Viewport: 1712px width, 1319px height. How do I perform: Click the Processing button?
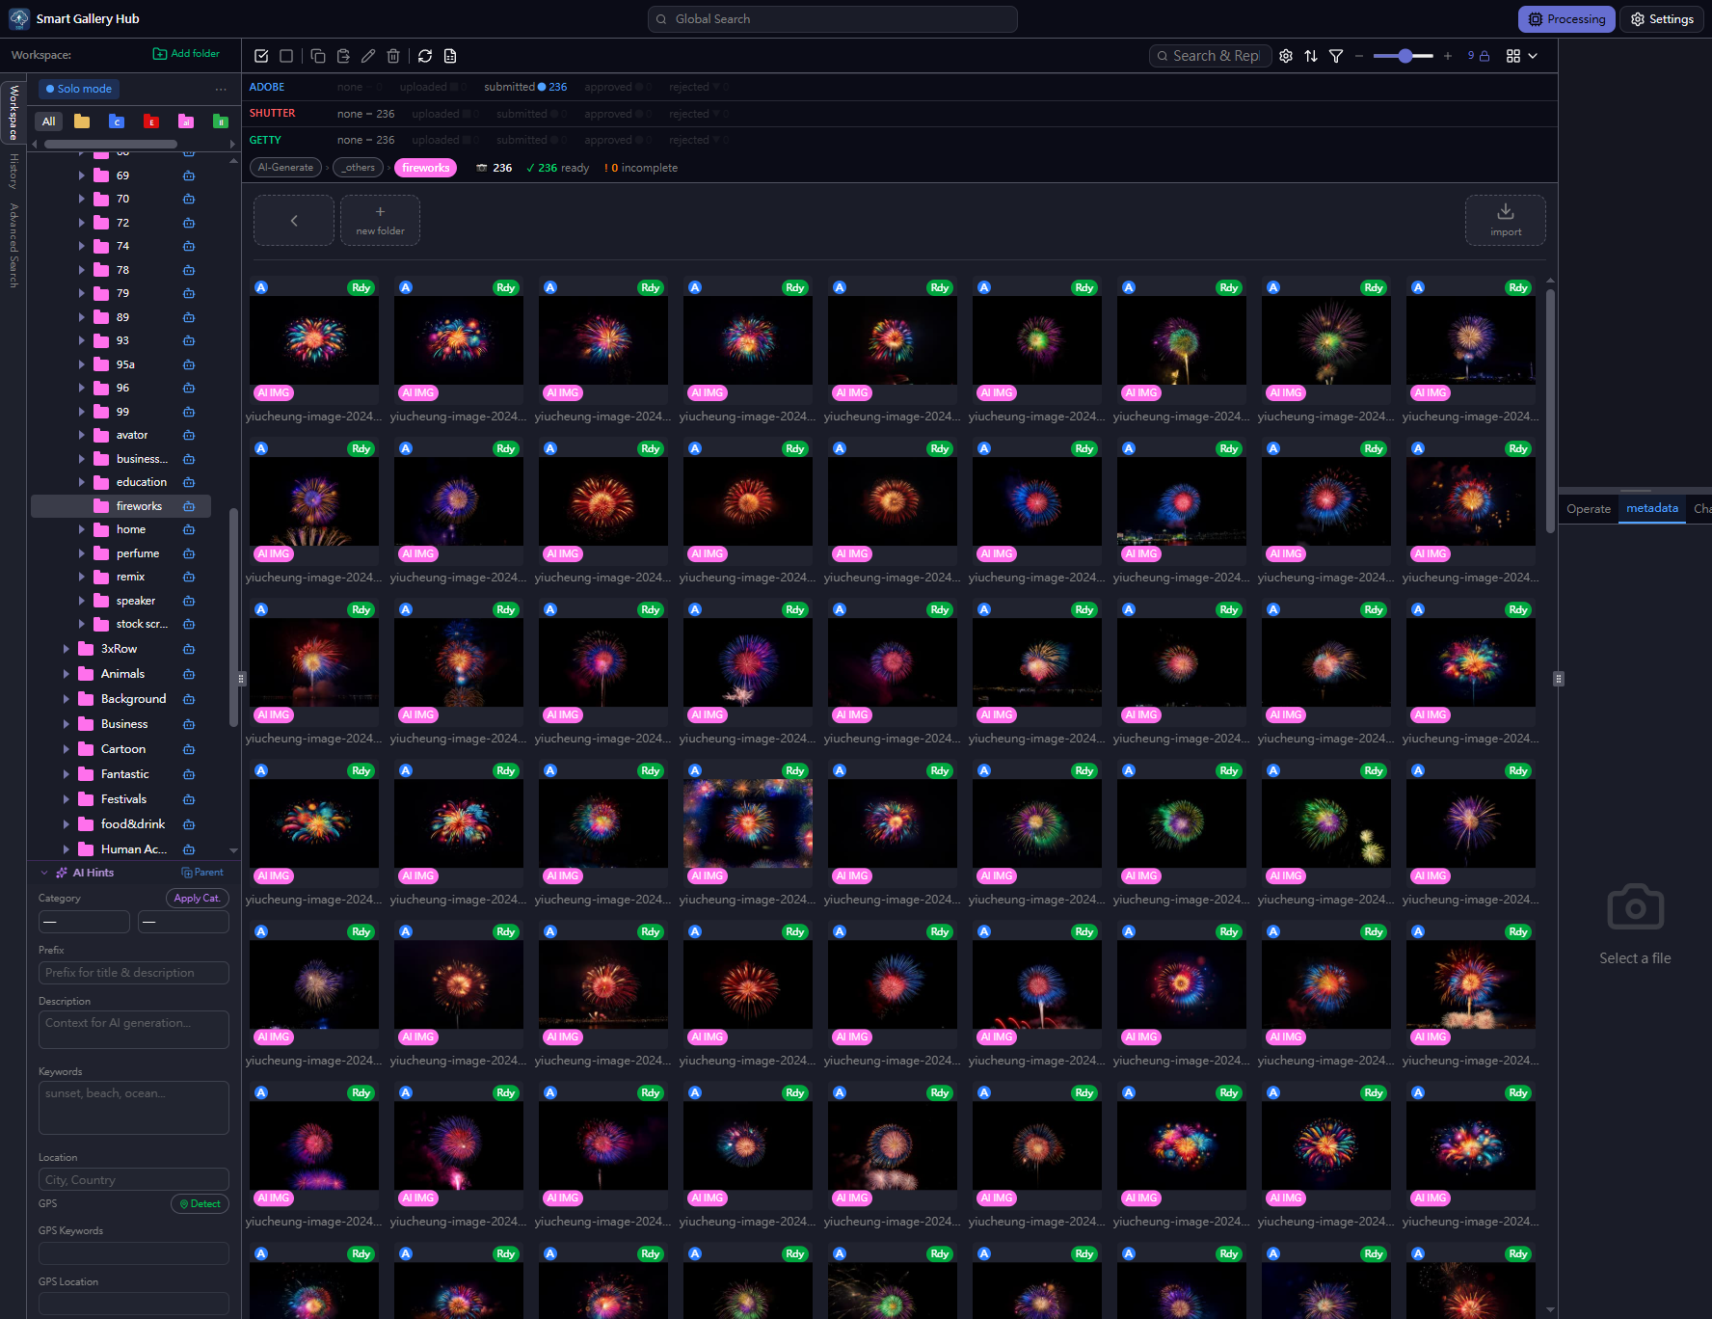[1565, 19]
